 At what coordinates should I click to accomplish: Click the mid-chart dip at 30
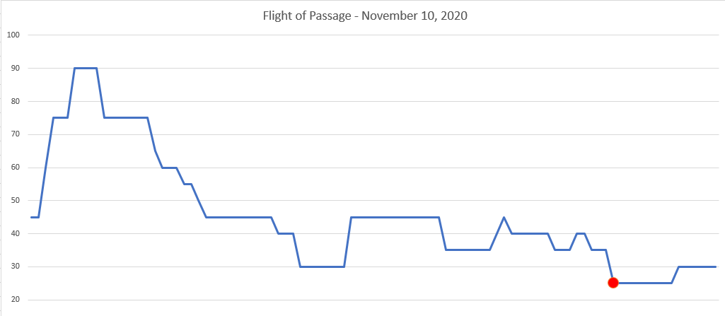323,267
